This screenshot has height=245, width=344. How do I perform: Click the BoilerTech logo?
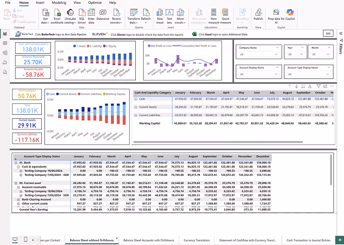tap(24, 34)
